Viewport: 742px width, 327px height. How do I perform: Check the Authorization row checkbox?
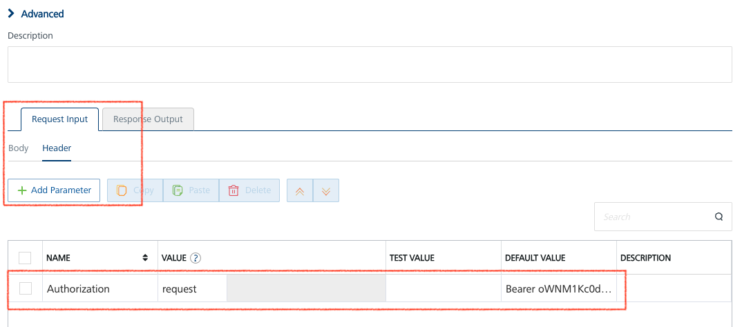[x=26, y=288]
